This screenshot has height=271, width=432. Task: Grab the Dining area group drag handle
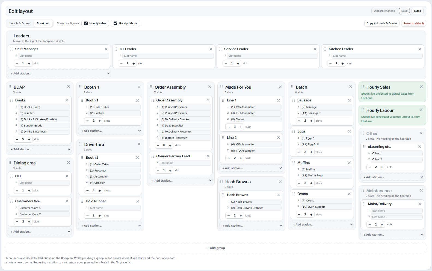tap(10, 163)
